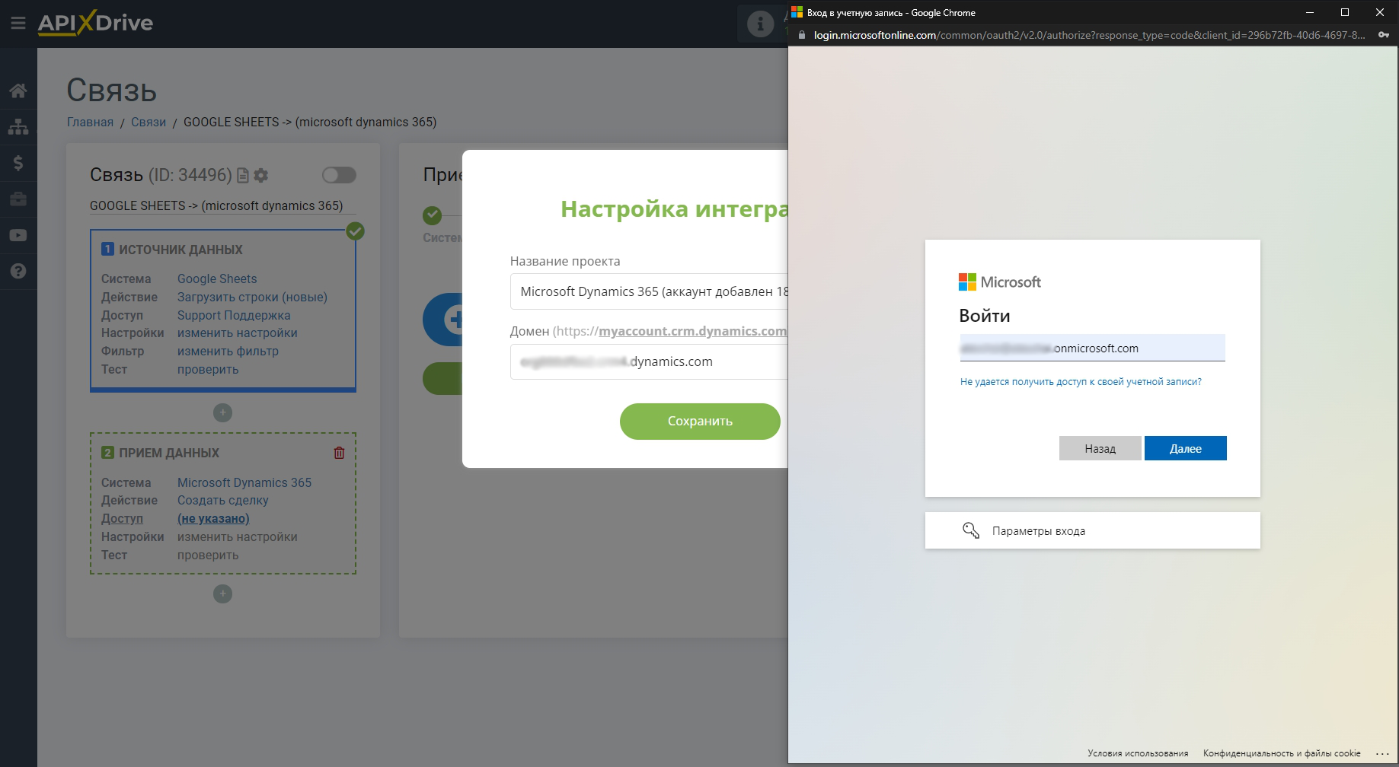Toggle the connection on/off switch
1399x767 pixels.
pos(339,175)
